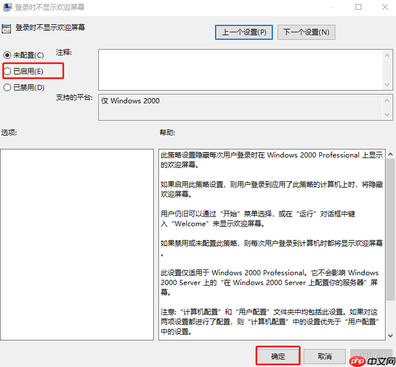Screen dimensions: 396x367
Task: Click the 帮助 panel scrollbar thumb
Action: coord(390,230)
